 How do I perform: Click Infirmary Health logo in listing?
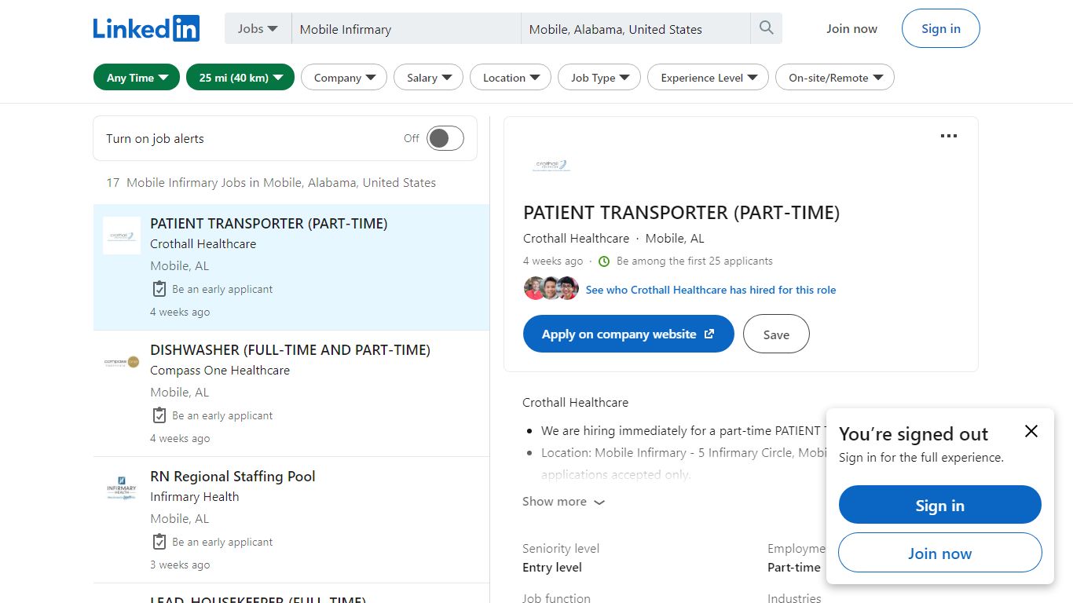[122, 488]
